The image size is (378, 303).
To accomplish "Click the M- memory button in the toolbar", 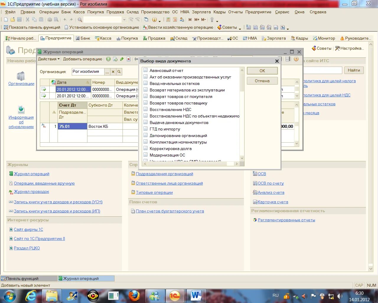I will tap(203, 20).
